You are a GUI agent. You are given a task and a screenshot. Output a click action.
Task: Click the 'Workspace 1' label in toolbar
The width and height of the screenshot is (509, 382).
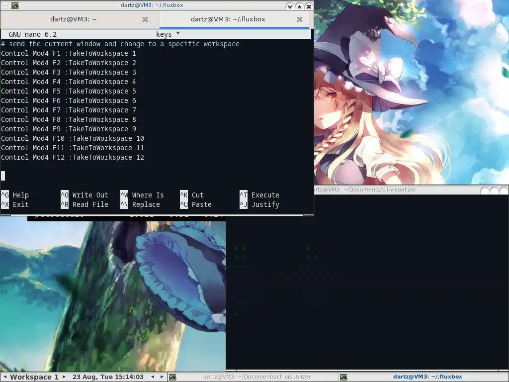pos(34,377)
